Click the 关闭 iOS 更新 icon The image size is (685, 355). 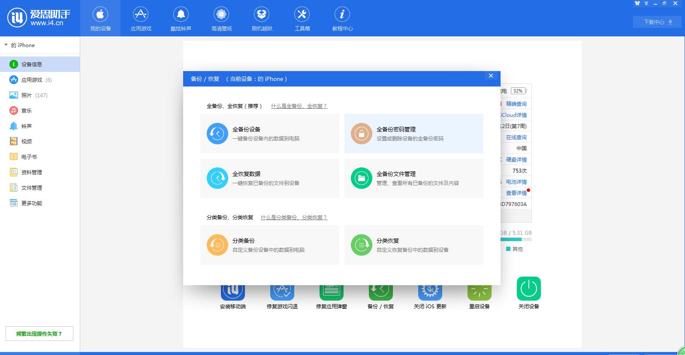(430, 293)
